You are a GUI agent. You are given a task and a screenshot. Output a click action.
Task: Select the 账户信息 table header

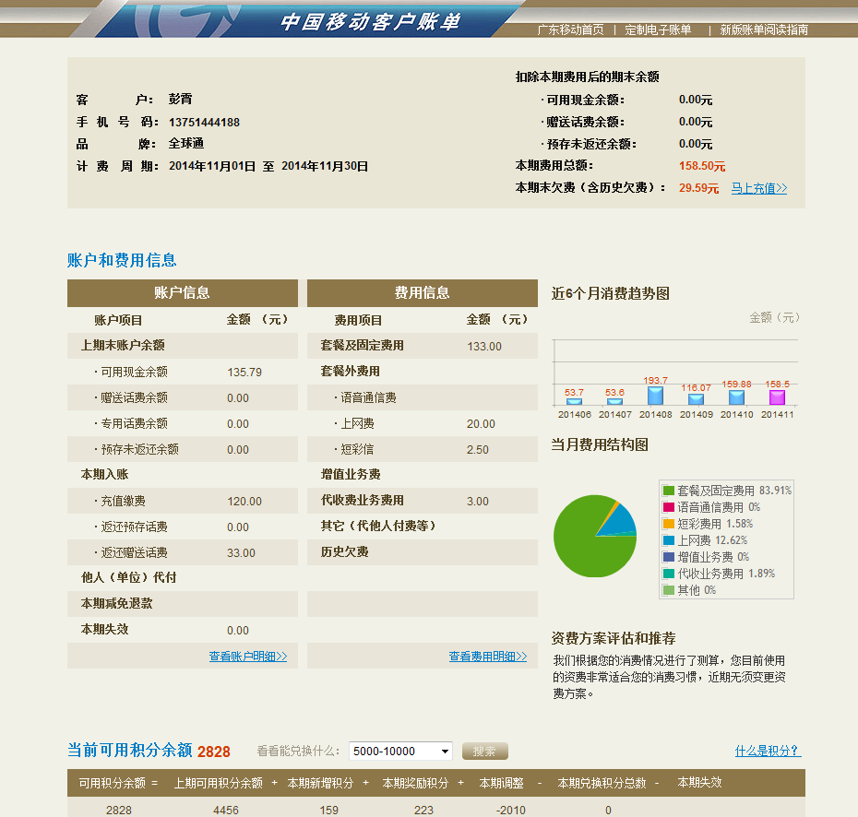point(183,292)
